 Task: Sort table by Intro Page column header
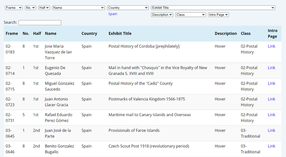(x=273, y=33)
